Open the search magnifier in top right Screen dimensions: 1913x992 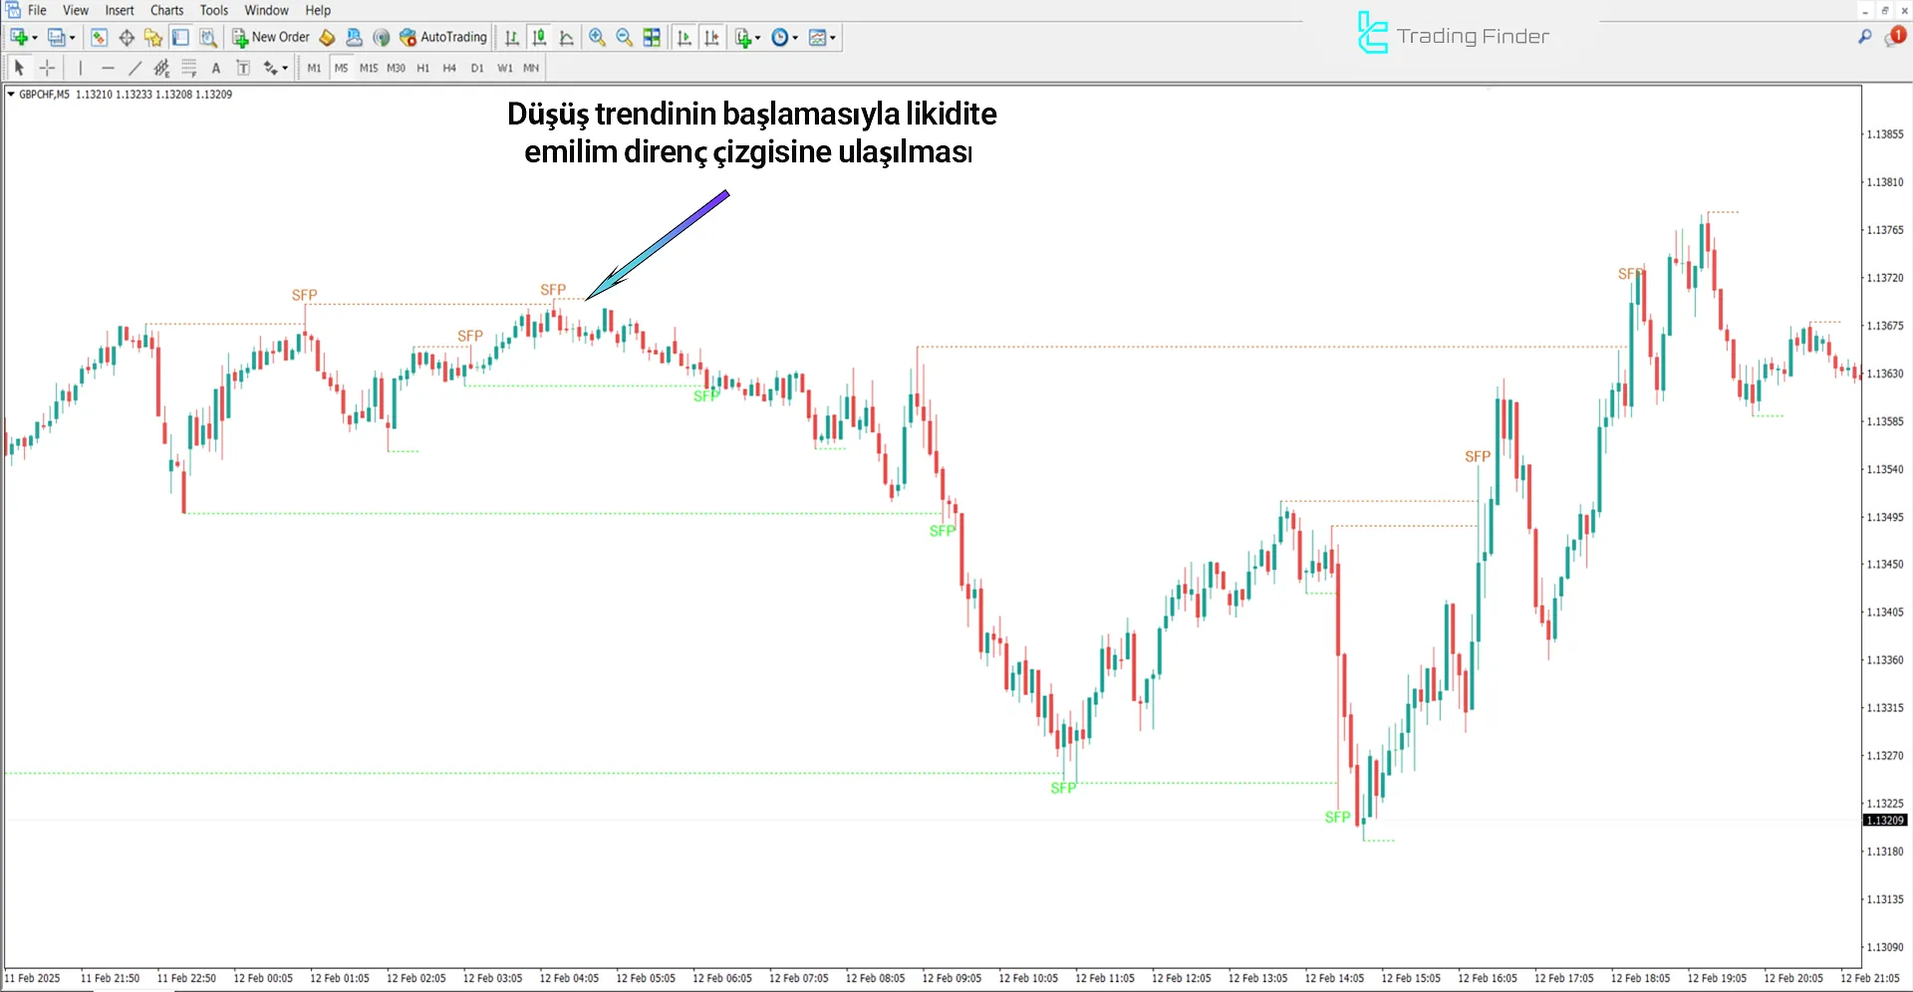(x=1865, y=37)
